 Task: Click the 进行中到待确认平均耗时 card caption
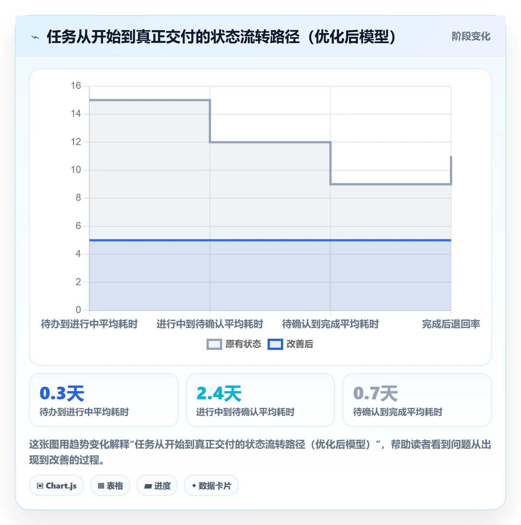pos(245,412)
